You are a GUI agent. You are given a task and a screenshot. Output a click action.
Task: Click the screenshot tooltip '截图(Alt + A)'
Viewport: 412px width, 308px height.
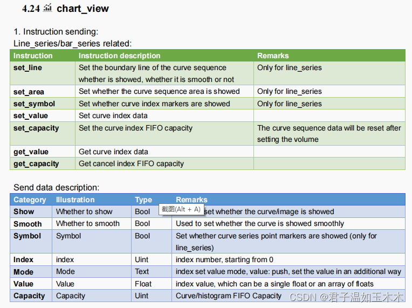181,209
